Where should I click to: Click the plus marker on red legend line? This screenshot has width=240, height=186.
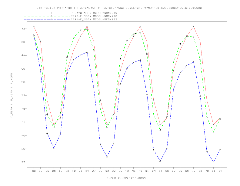point(52,13)
